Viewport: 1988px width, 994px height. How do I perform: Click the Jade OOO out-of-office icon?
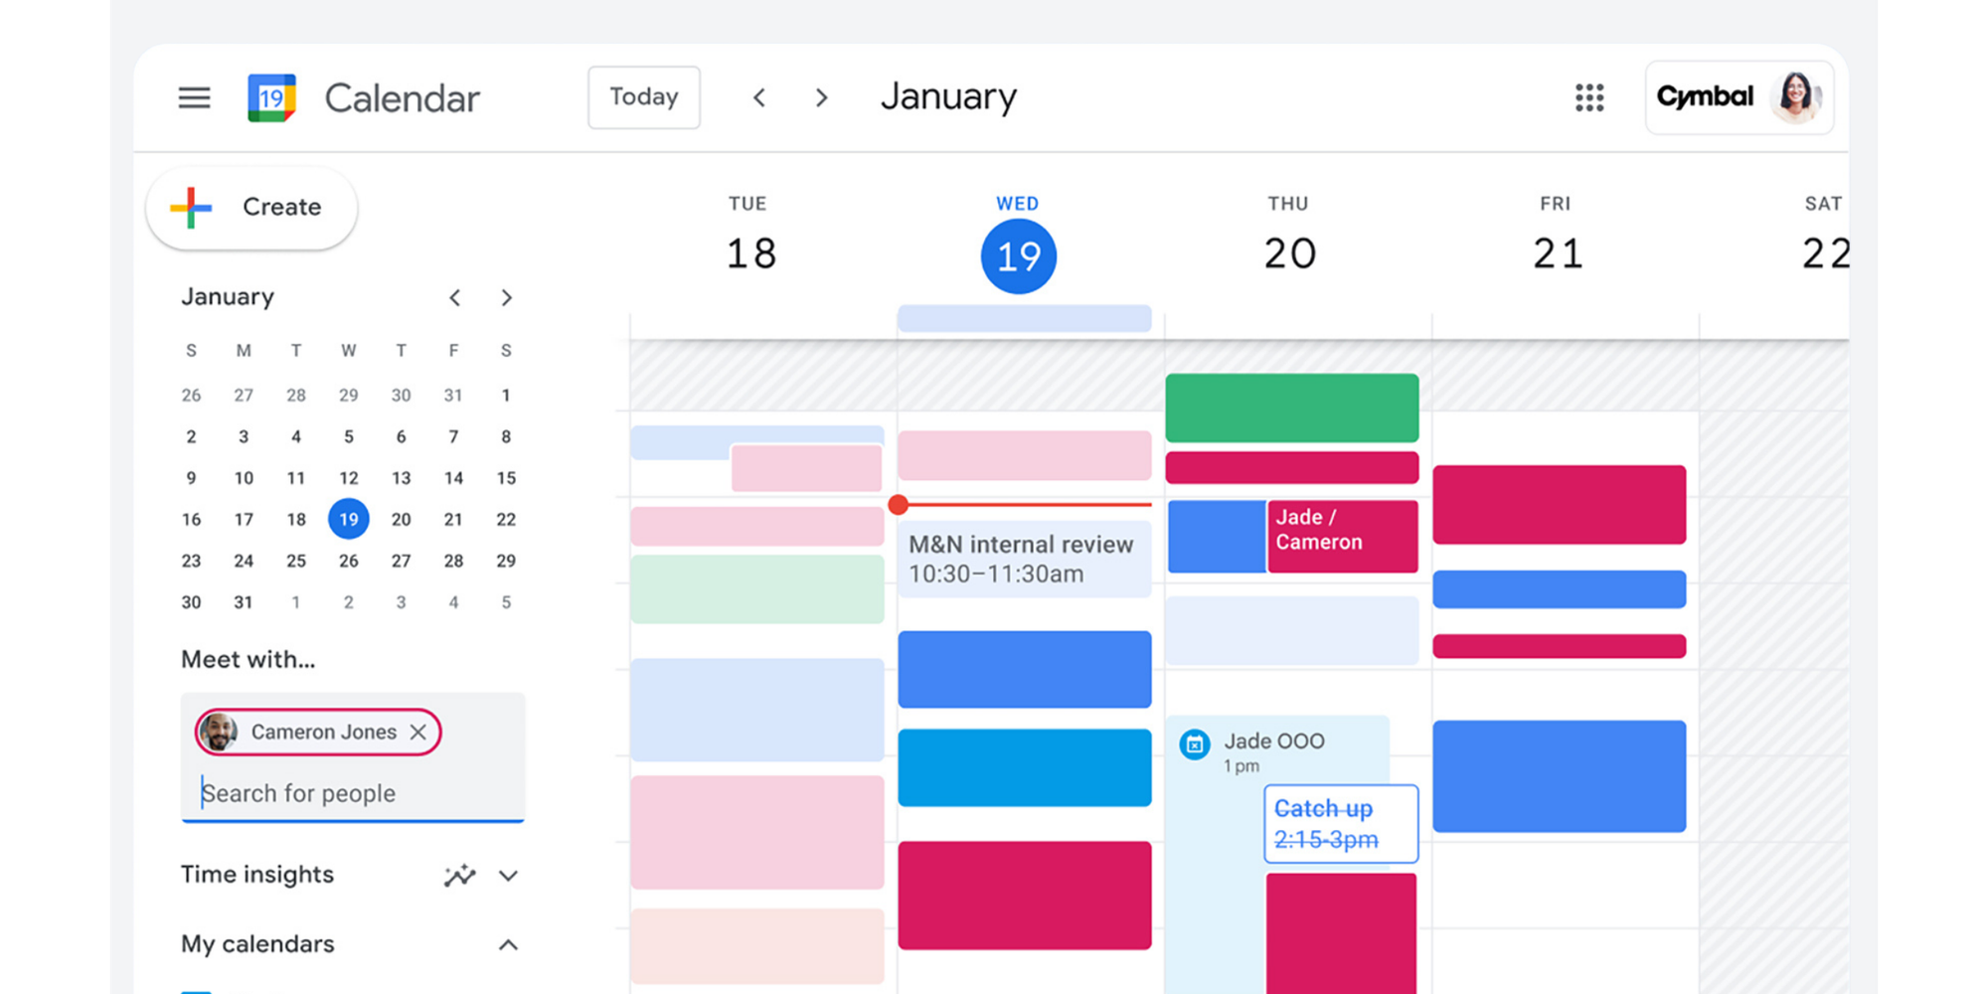tap(1195, 745)
